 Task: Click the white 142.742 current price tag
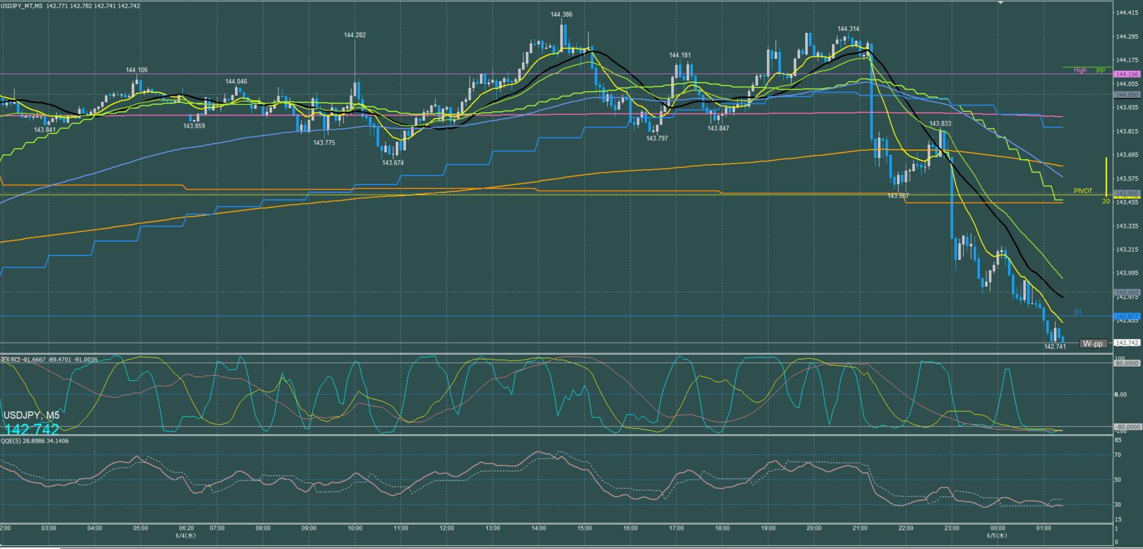(x=1127, y=343)
